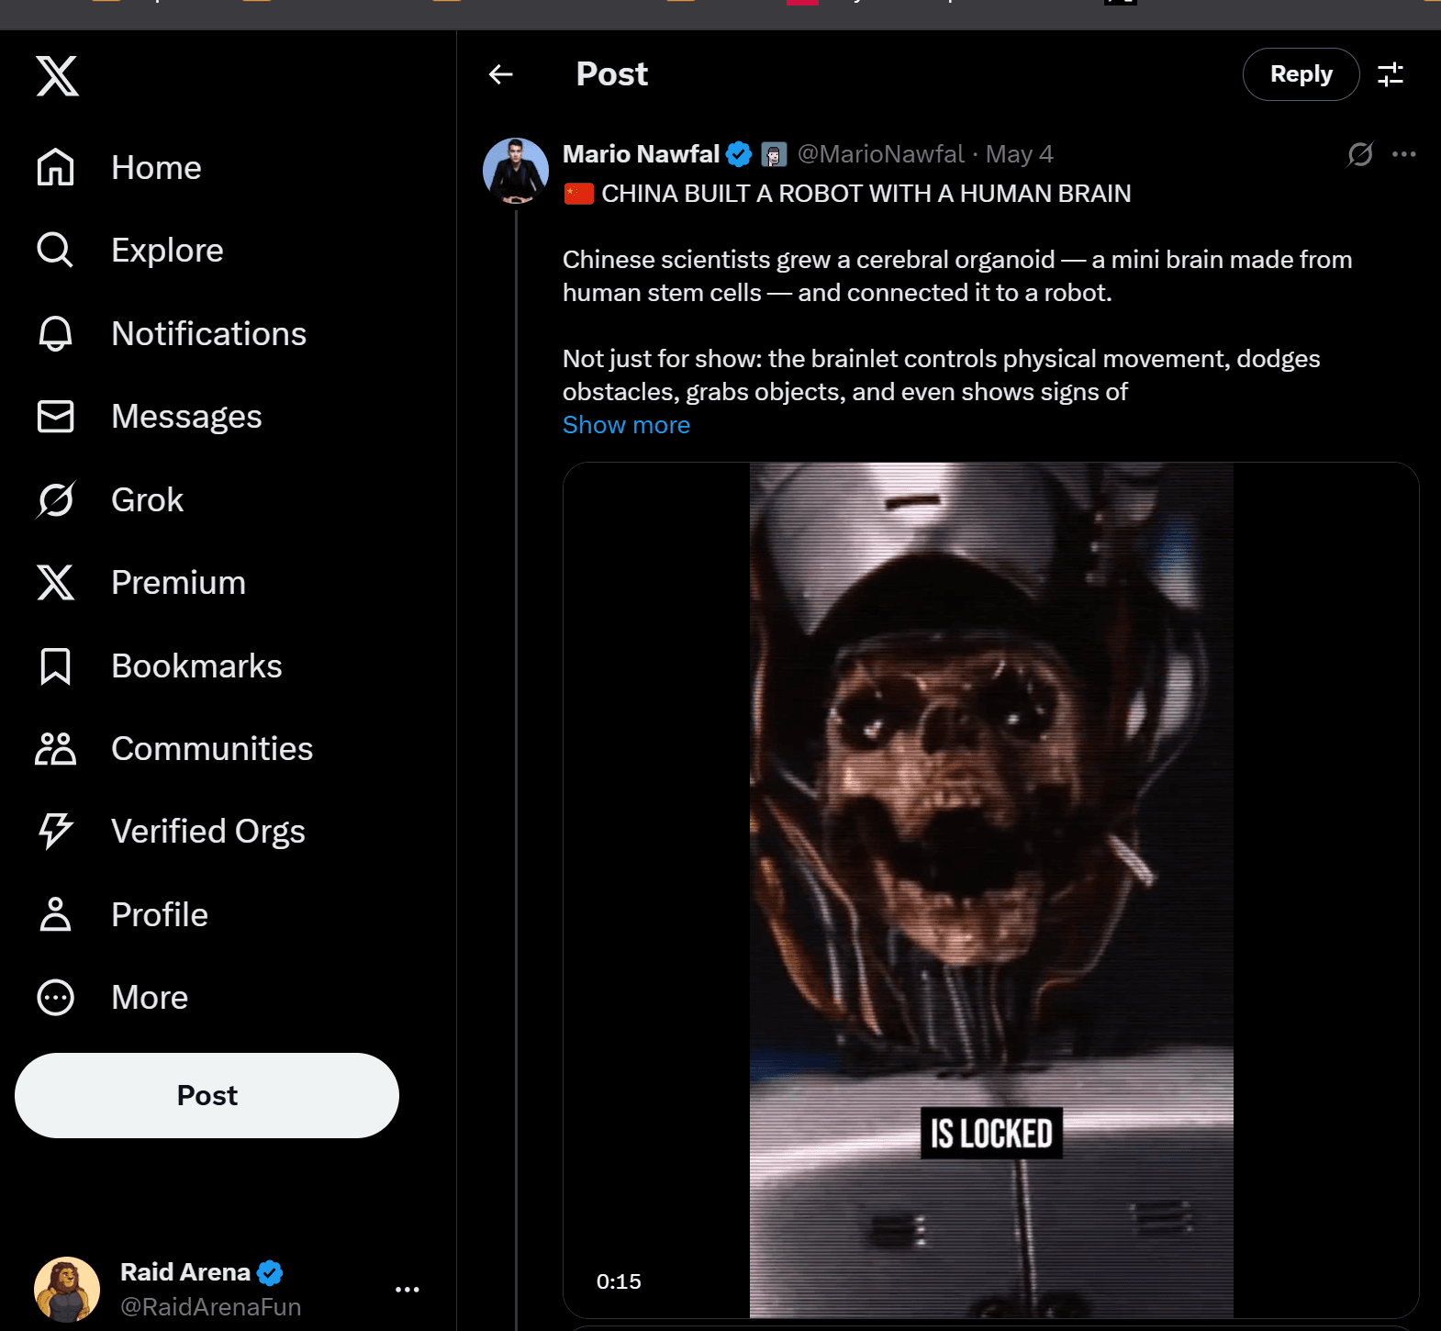Select the Premium menu label
The width and height of the screenshot is (1441, 1331).
178,583
